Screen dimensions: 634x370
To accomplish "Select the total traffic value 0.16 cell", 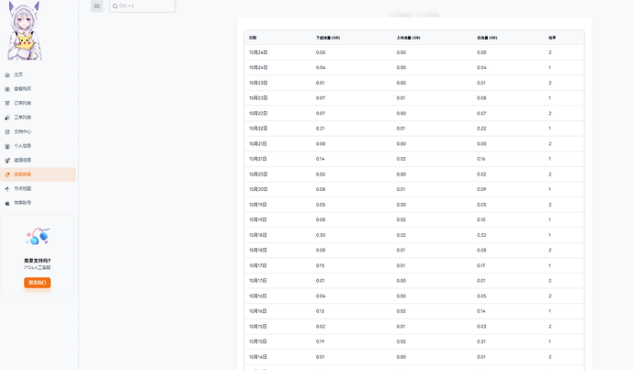I will pyautogui.click(x=481, y=159).
